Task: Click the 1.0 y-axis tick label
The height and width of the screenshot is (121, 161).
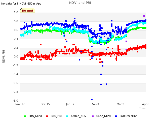Action: [x=16, y=12]
